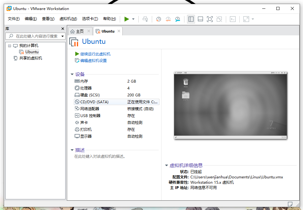The height and width of the screenshot is (210, 303).
Task: Click the config file path Ubuntu.vmx
Action: click(237, 177)
